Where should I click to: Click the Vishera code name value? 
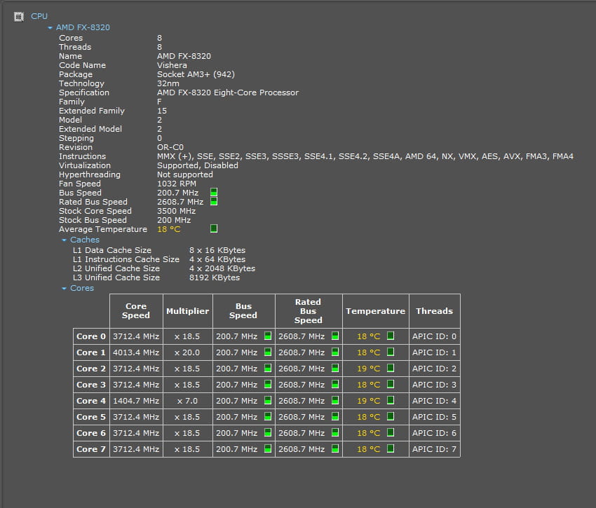point(172,65)
